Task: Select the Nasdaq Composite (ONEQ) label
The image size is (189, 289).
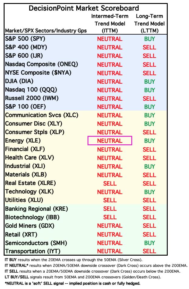Action: click(x=42, y=64)
